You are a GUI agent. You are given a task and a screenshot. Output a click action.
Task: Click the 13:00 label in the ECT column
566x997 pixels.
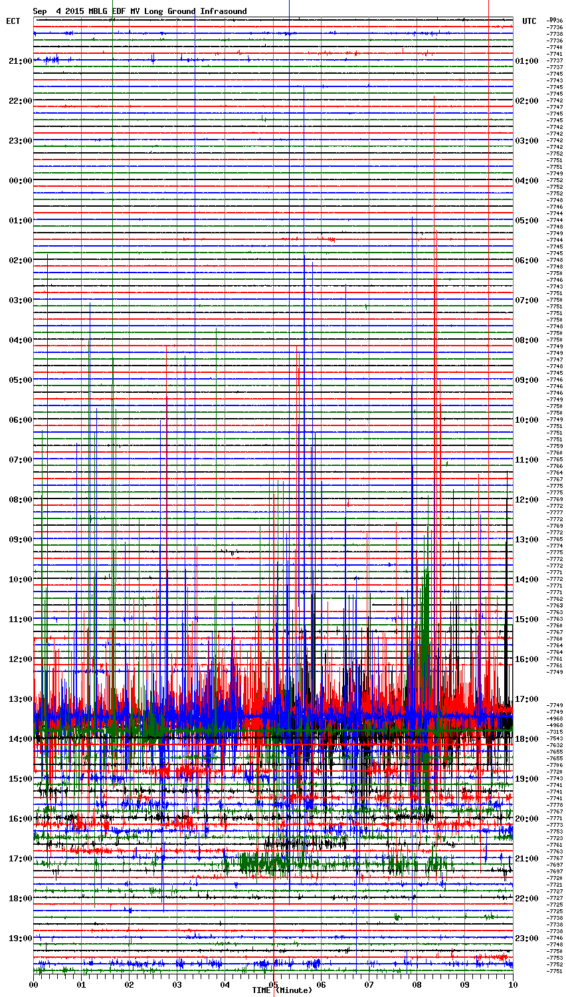[20, 699]
